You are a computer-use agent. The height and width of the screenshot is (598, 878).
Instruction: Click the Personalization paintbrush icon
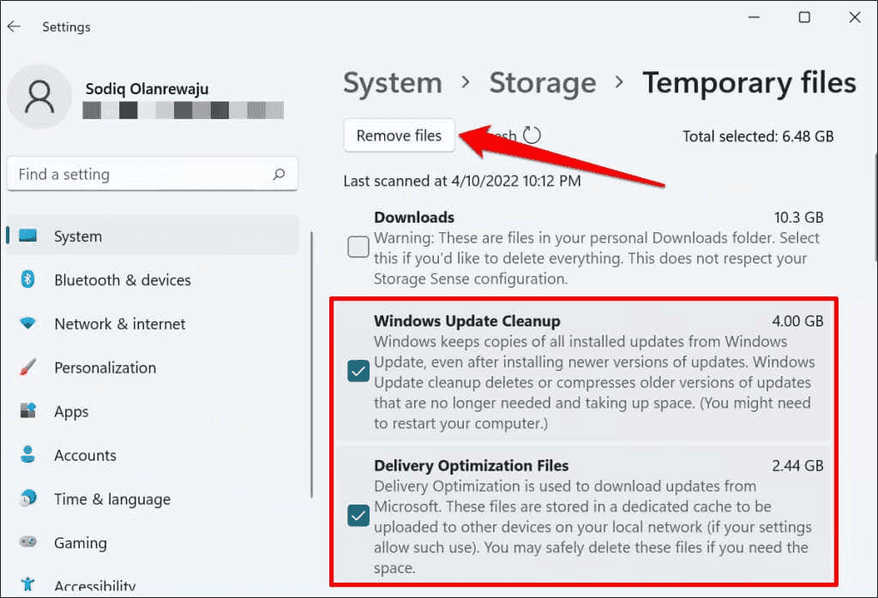[x=27, y=368]
